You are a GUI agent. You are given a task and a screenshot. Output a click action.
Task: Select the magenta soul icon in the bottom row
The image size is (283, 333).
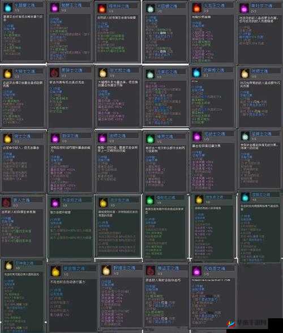[196, 271]
